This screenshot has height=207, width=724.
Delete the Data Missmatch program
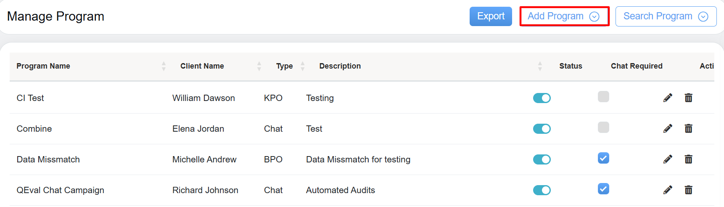[688, 159]
